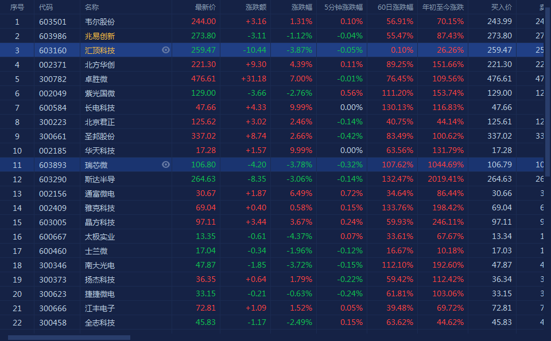
Task: Click 60-day change value 130.13%
Action: [397, 107]
